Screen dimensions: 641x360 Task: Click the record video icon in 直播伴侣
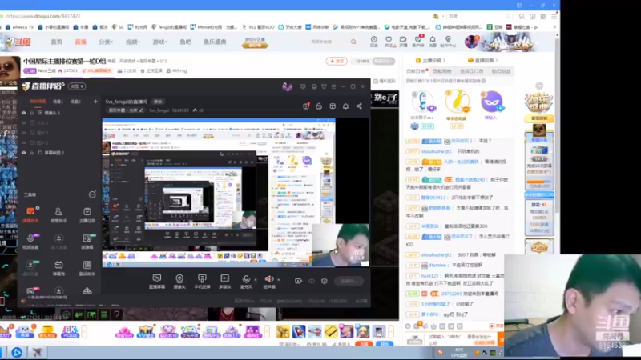[x=298, y=281]
